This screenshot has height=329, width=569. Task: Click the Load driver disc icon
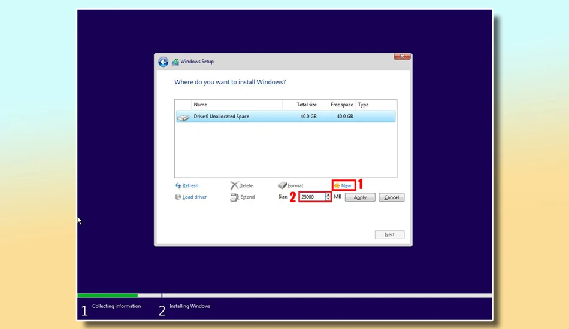pyautogui.click(x=178, y=197)
